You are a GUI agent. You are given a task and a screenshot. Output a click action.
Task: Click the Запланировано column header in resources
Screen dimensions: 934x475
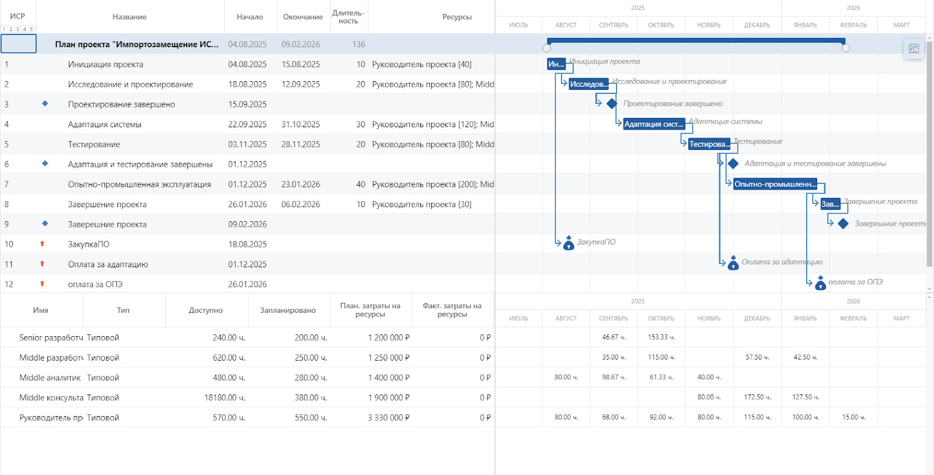[x=288, y=310]
